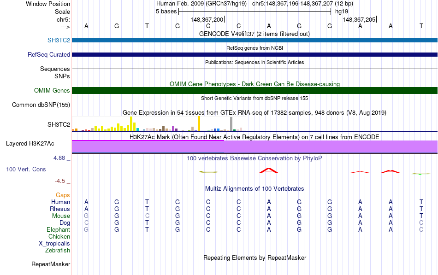438x275 pixels.
Task: Click the OMIM Gene Phenotypes track title
Action: [255, 84]
